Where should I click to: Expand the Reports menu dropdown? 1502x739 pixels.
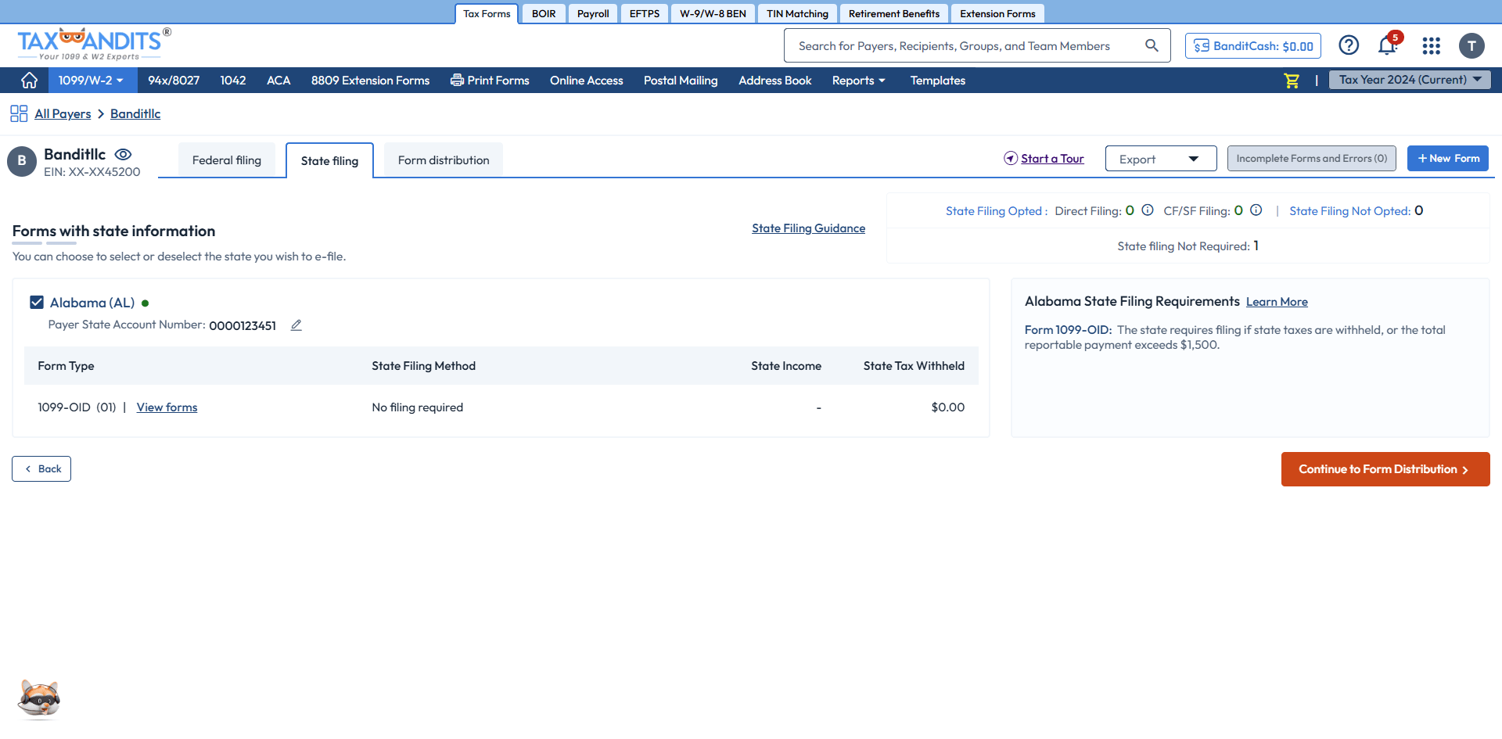click(858, 81)
